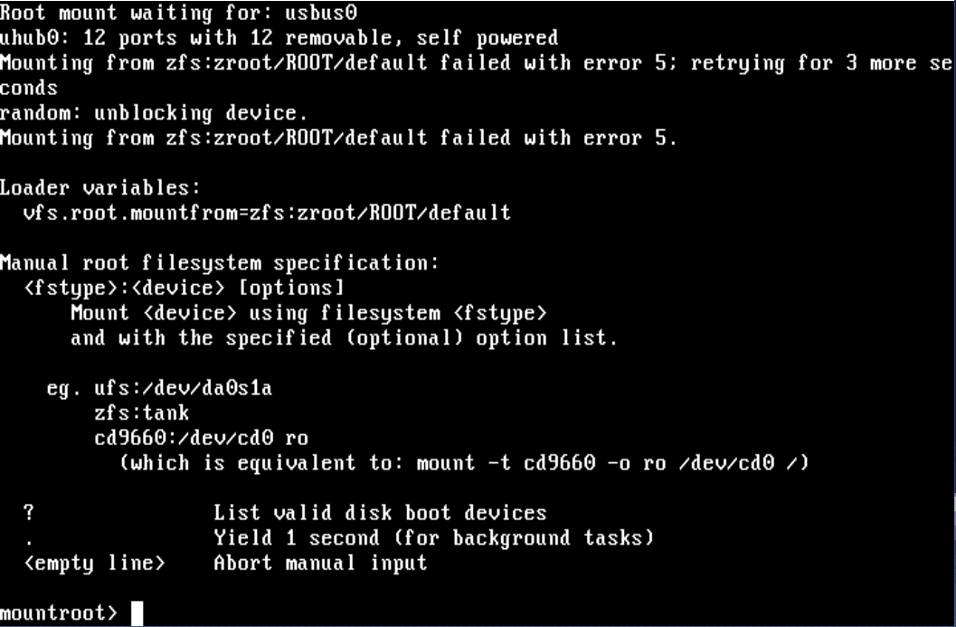Click "random: unblocking device." line
Viewport: 956px width, 627px height.
(154, 113)
